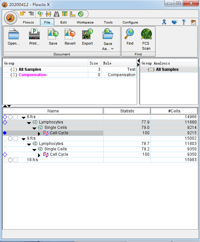Click the Revert icon

pos(70,34)
